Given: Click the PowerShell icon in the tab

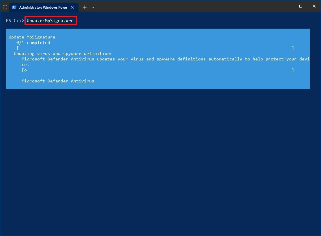Looking at the screenshot, I should point(14,8).
